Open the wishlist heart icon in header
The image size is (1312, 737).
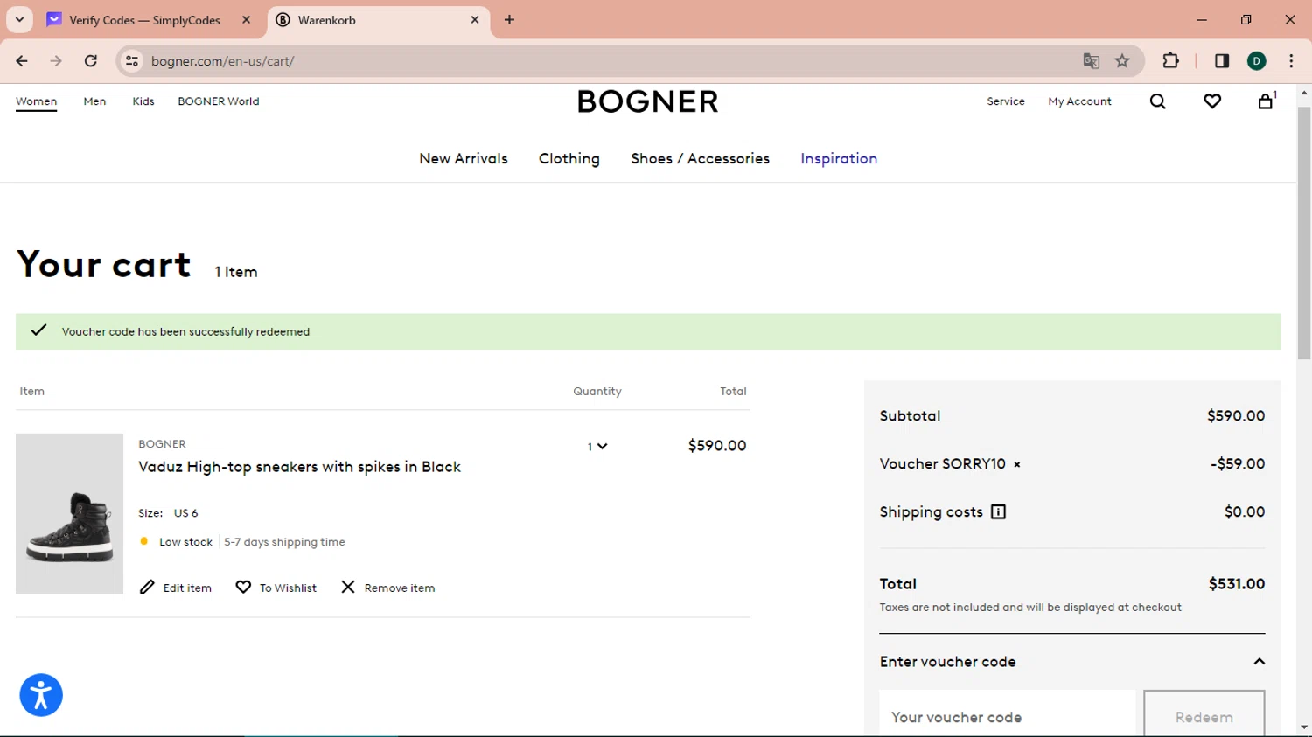point(1212,101)
